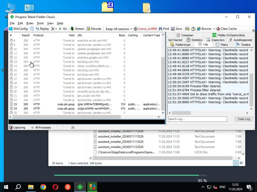Save sessions with the Save icon

(x=176, y=29)
